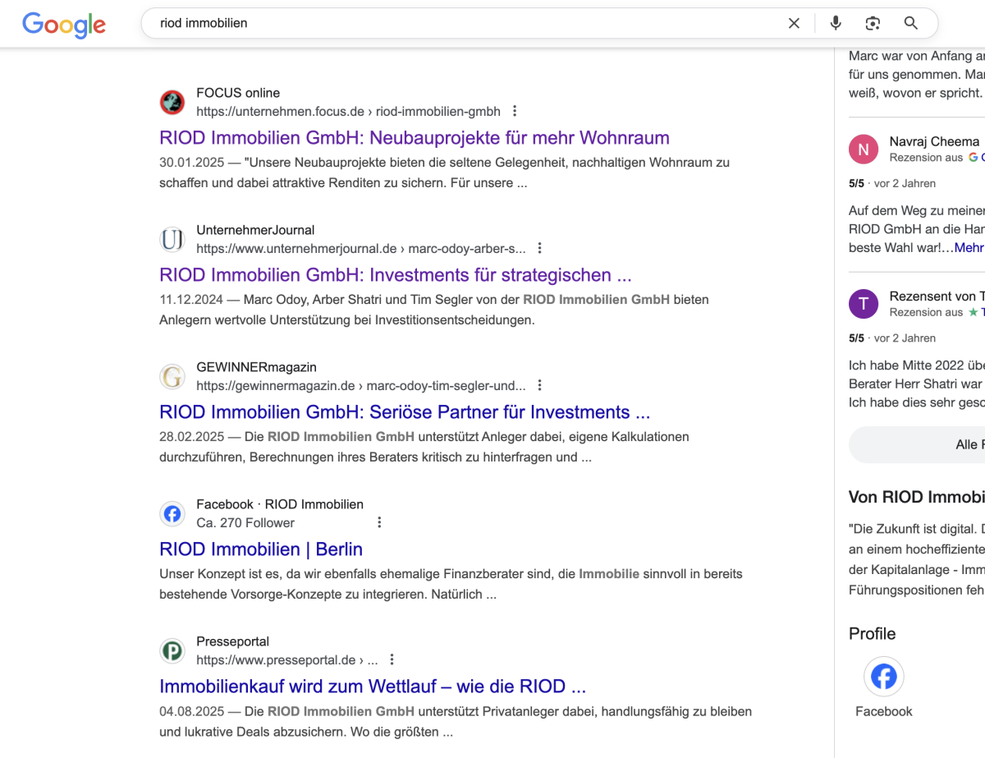This screenshot has height=758, width=985.
Task: Open 'RIOD Immobilien | Berlin' link
Action: click(x=261, y=549)
